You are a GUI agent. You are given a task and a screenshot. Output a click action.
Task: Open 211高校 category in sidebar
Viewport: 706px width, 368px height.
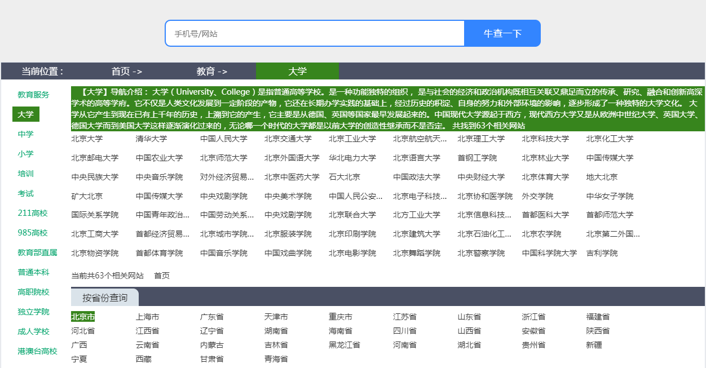pyautogui.click(x=33, y=213)
